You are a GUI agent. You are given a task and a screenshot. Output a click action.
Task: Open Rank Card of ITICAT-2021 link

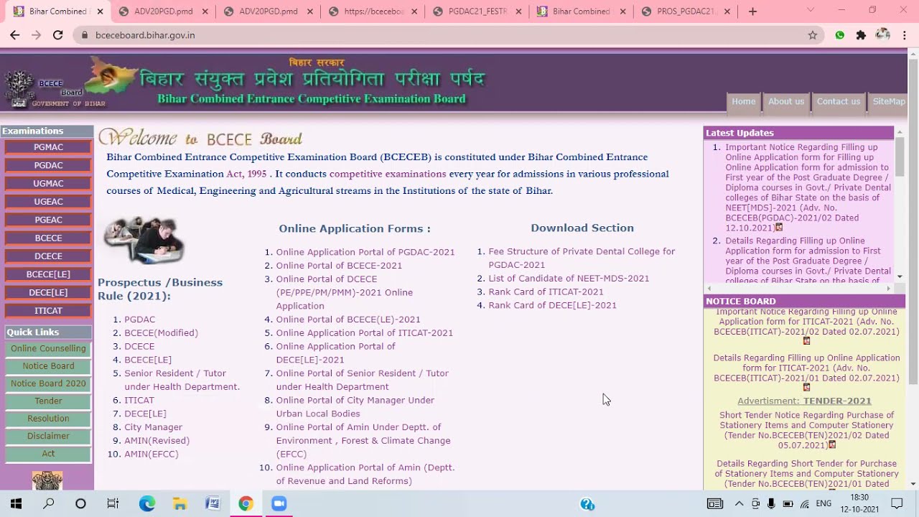click(x=546, y=292)
